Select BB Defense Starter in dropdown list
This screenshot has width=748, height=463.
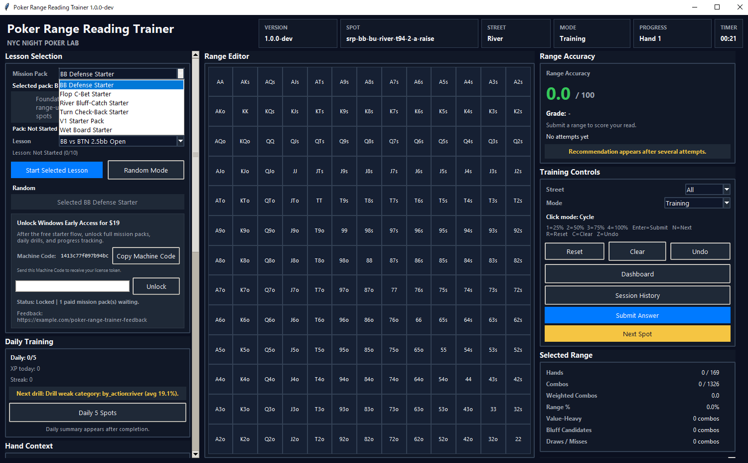pyautogui.click(x=121, y=85)
